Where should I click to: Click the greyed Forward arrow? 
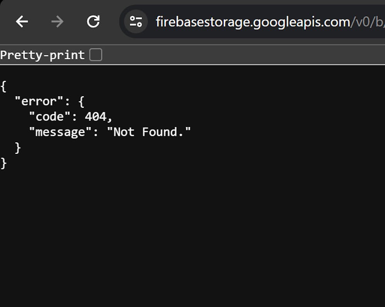57,22
